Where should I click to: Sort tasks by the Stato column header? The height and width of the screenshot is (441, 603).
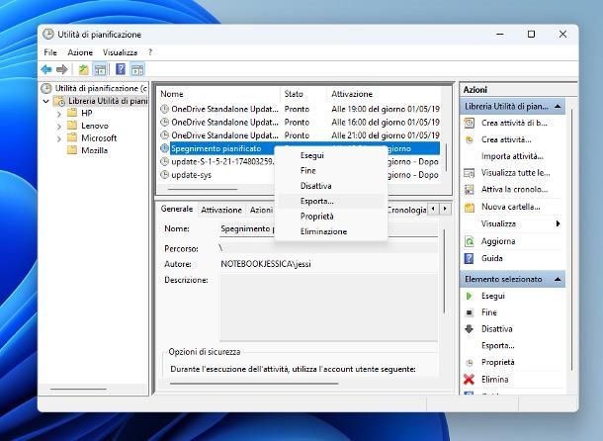(x=303, y=94)
